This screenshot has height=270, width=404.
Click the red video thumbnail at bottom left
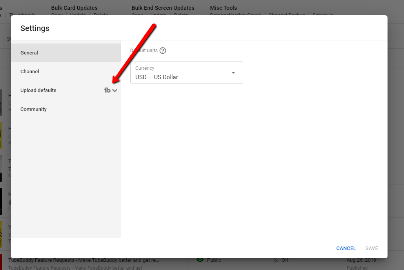(1, 263)
